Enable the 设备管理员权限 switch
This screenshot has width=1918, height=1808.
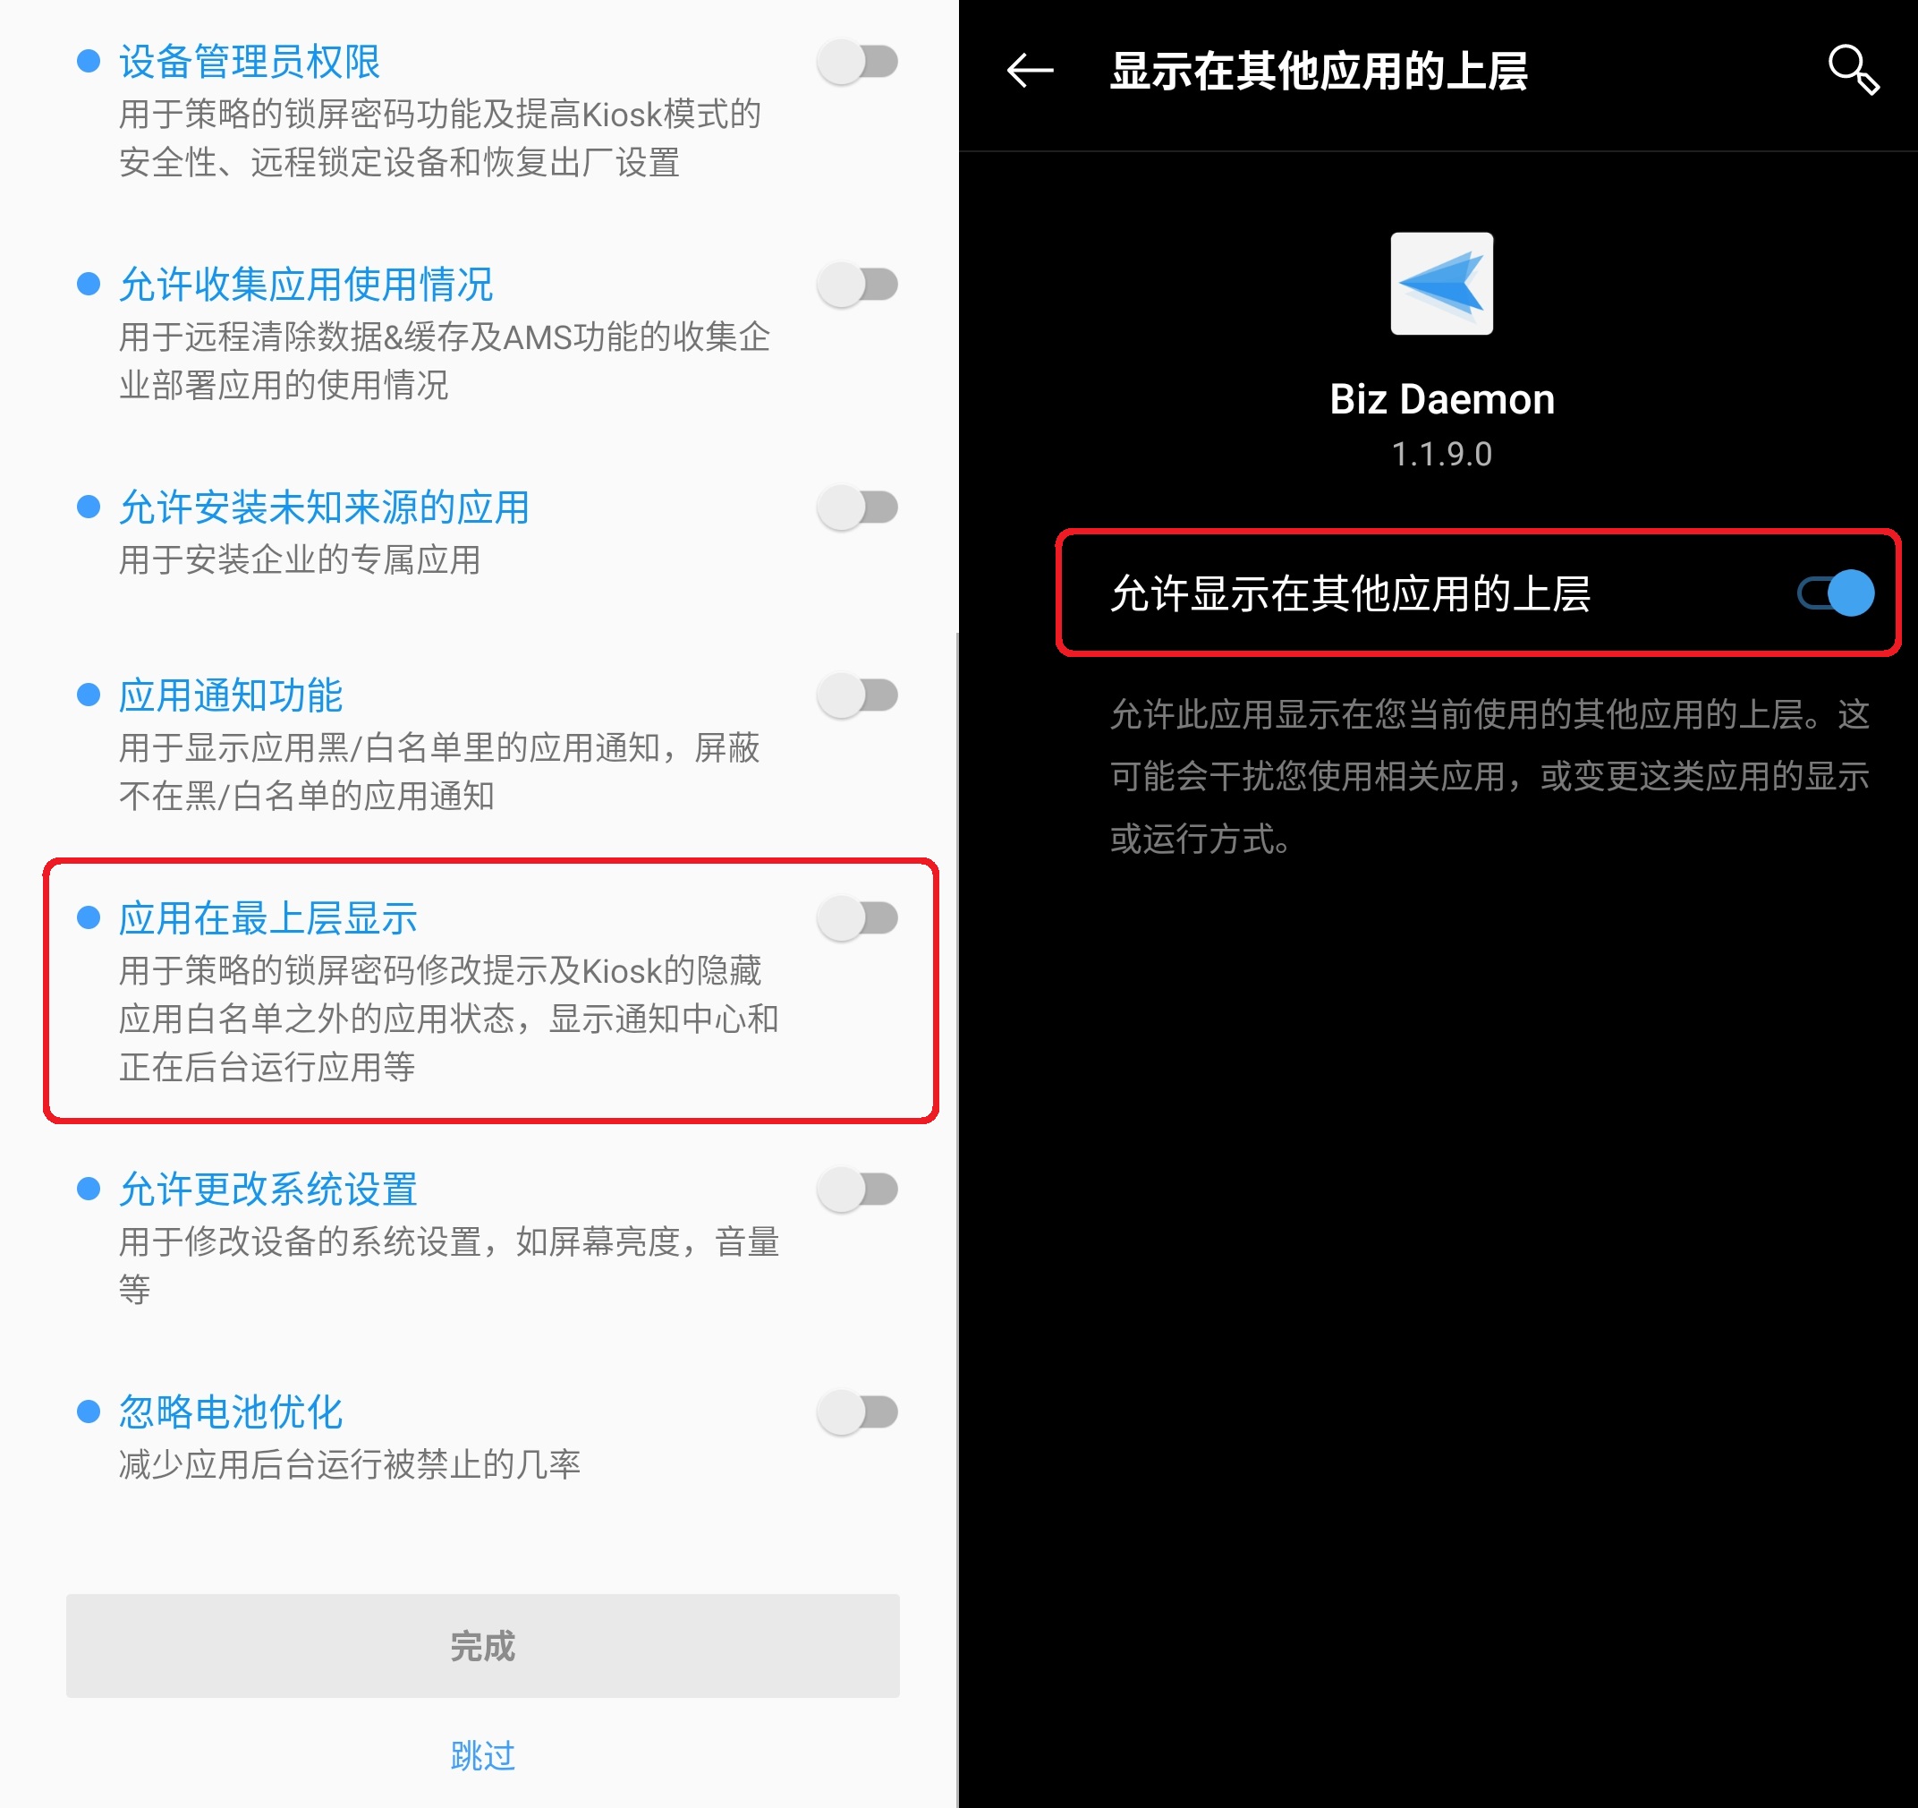[858, 62]
